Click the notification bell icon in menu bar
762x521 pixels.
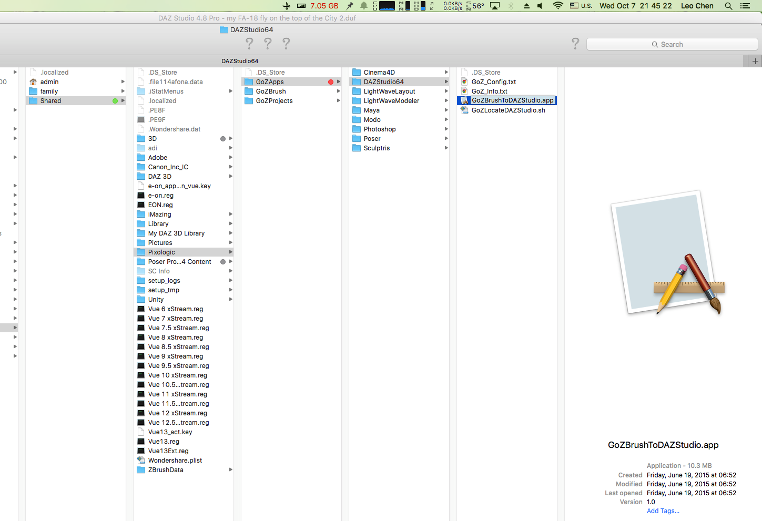point(363,6)
